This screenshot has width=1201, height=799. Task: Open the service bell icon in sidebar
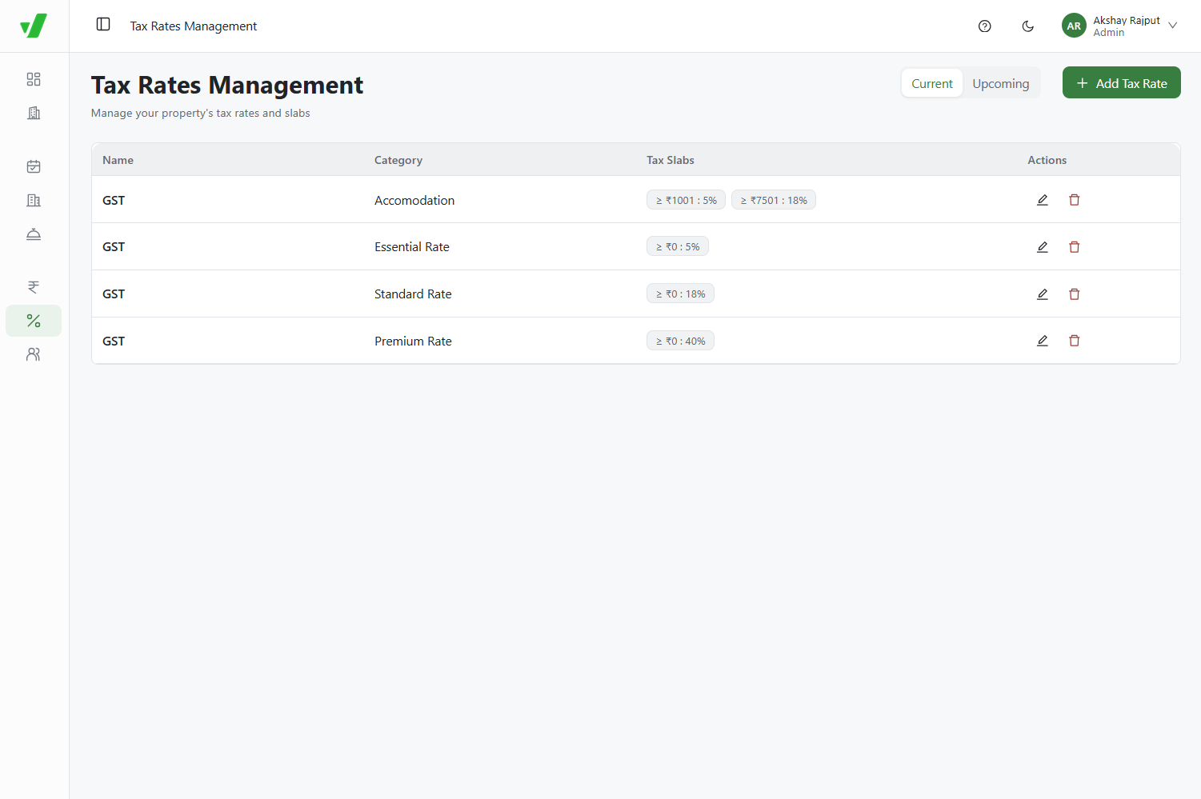tap(34, 234)
